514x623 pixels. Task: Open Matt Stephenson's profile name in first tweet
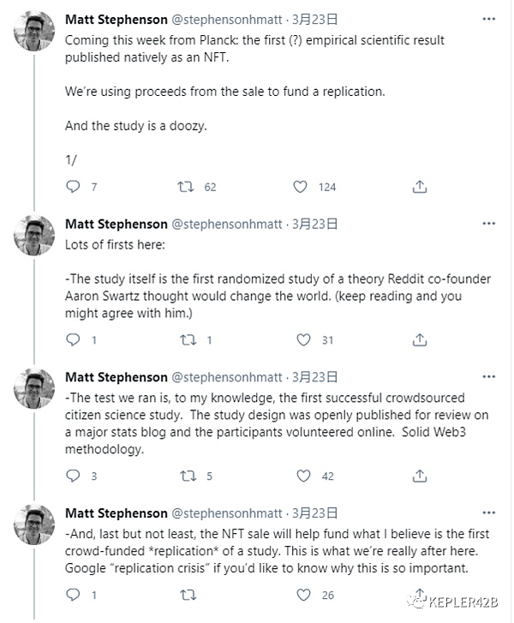[117, 18]
